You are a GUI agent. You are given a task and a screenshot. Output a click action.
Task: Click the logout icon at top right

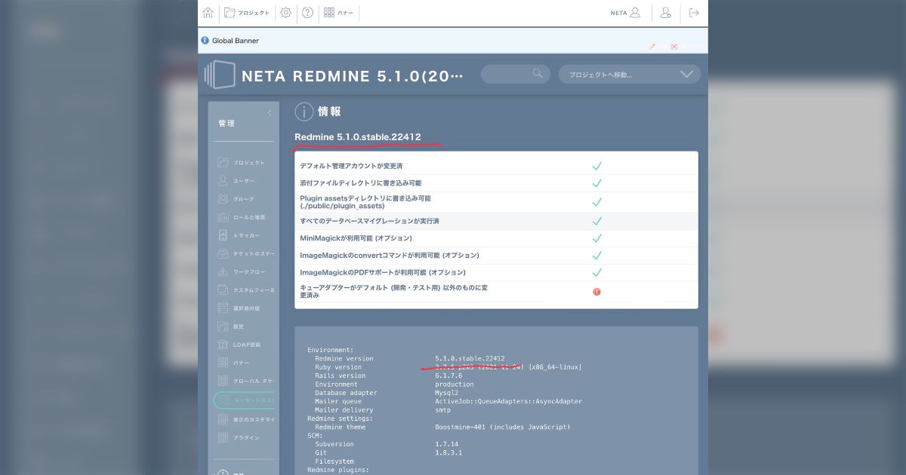[694, 13]
